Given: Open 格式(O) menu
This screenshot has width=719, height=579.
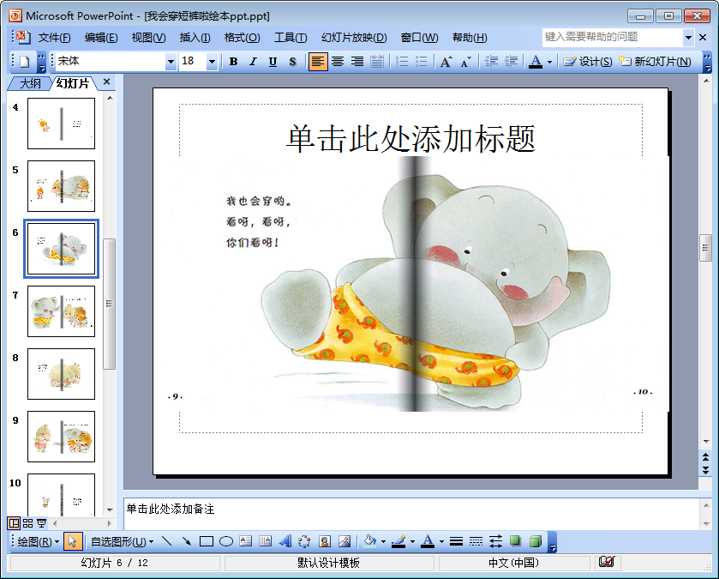Looking at the screenshot, I should tap(242, 38).
